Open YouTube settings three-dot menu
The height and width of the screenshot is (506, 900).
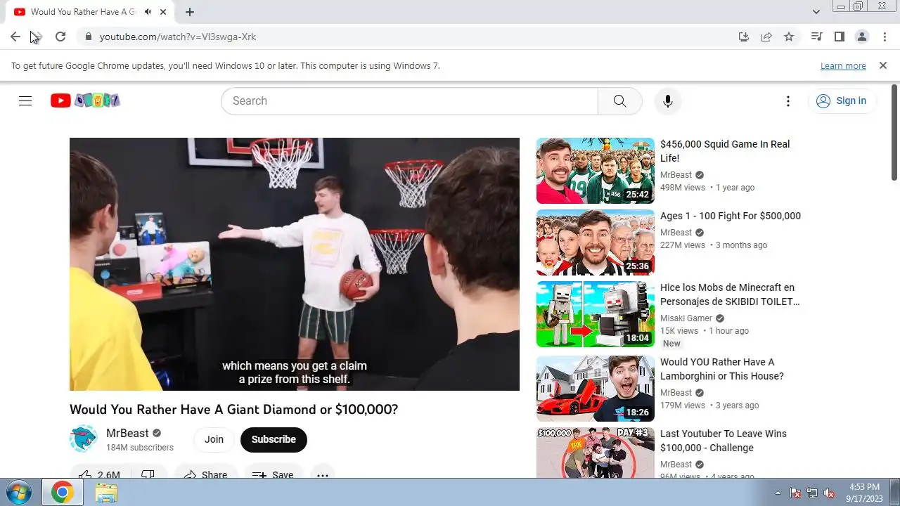(x=788, y=100)
